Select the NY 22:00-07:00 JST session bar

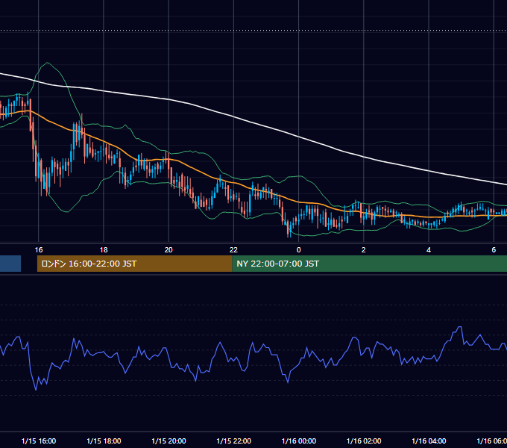370,264
